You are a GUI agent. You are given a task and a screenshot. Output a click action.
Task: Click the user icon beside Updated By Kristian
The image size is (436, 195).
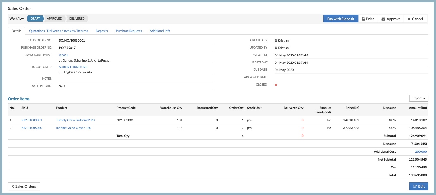click(x=276, y=48)
